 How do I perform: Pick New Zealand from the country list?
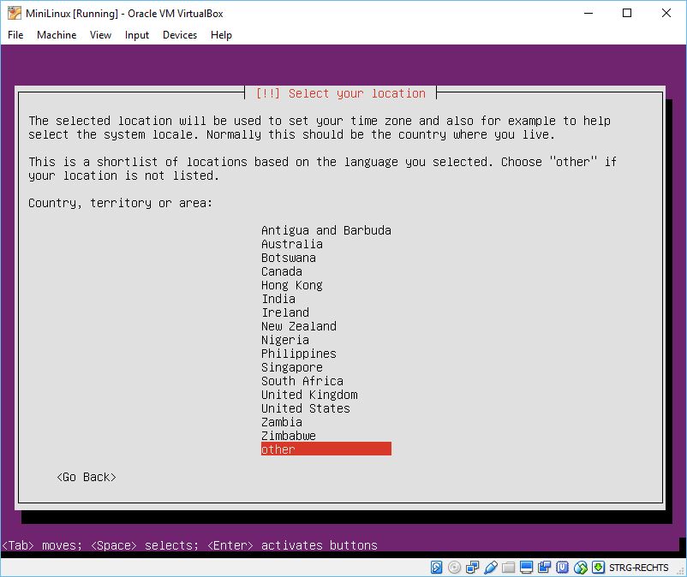(x=299, y=326)
